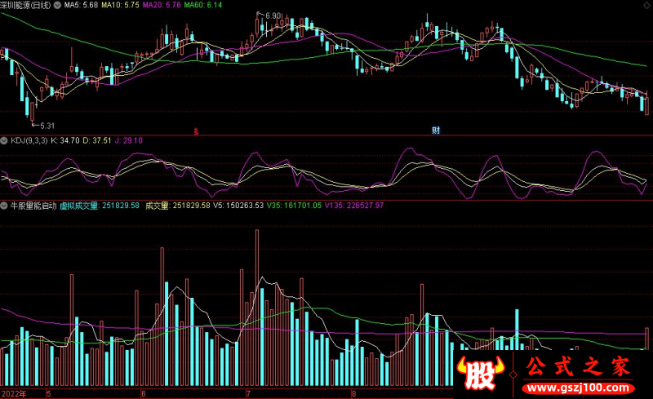
Task: Open the dropdown circle beside 深圳能源(日线)
Action: (x=57, y=6)
